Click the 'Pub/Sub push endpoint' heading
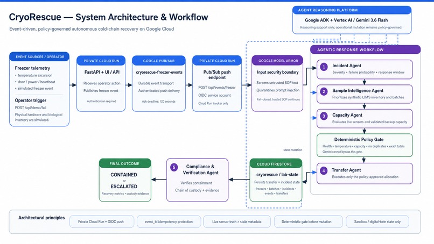The width and height of the screenshot is (434, 244). (x=217, y=75)
